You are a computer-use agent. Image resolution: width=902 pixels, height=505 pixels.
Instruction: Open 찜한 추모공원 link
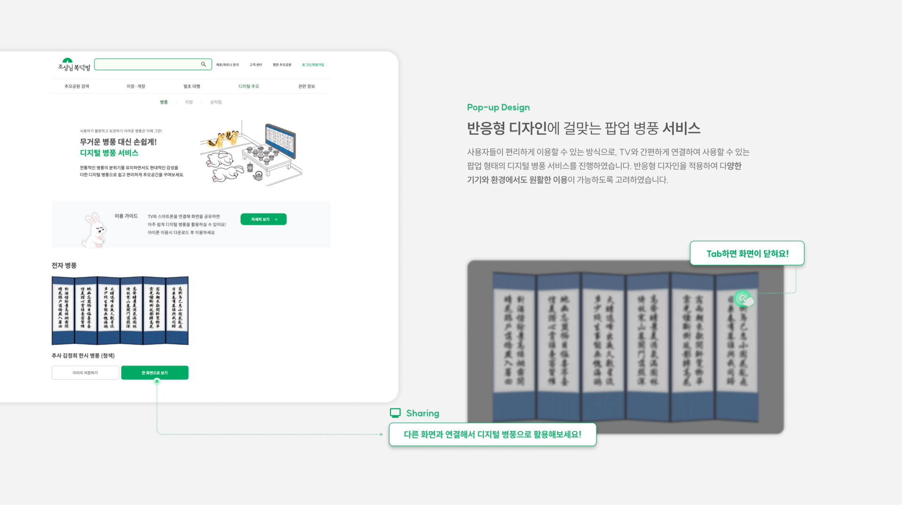point(282,65)
